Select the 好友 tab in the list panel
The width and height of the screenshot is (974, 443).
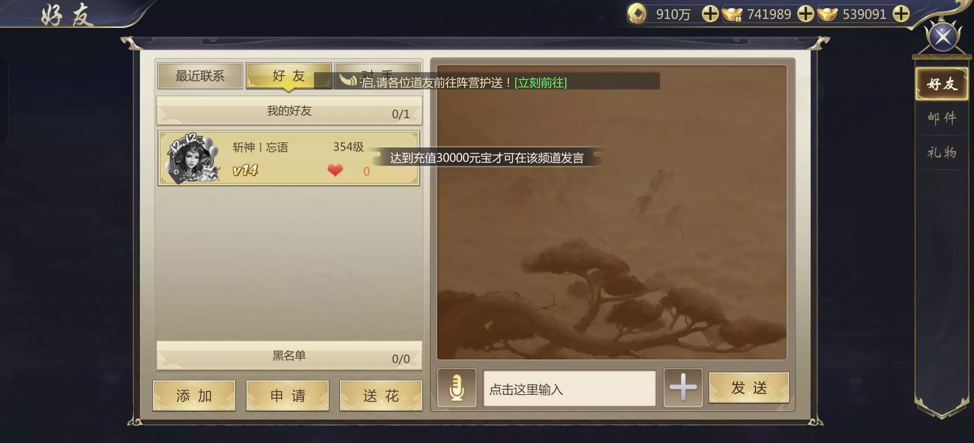point(289,75)
